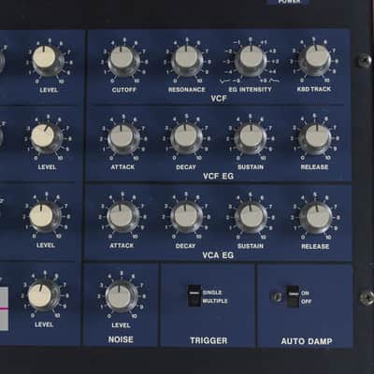Click the EG INTENSITY knob

point(251,59)
